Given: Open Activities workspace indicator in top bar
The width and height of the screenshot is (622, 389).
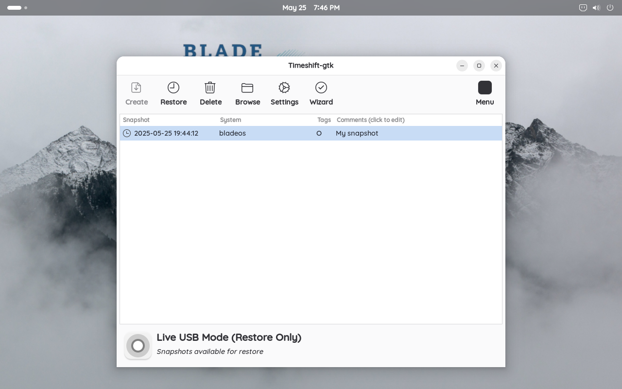Looking at the screenshot, I should (17, 8).
